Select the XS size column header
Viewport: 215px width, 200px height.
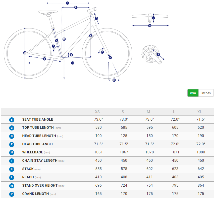pos(97,112)
